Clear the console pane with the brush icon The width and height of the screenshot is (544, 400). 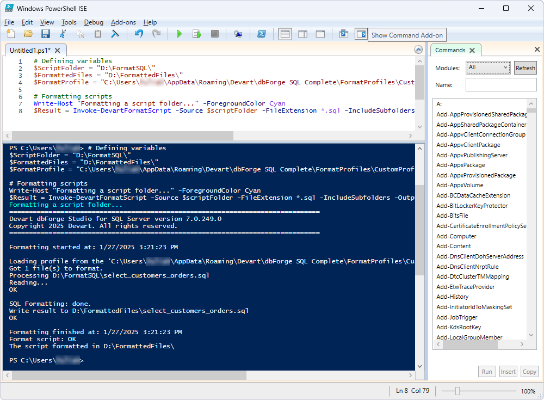click(115, 34)
